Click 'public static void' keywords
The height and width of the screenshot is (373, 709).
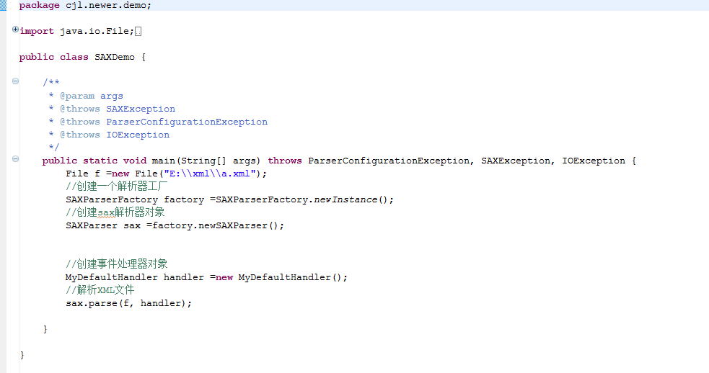coord(94,161)
